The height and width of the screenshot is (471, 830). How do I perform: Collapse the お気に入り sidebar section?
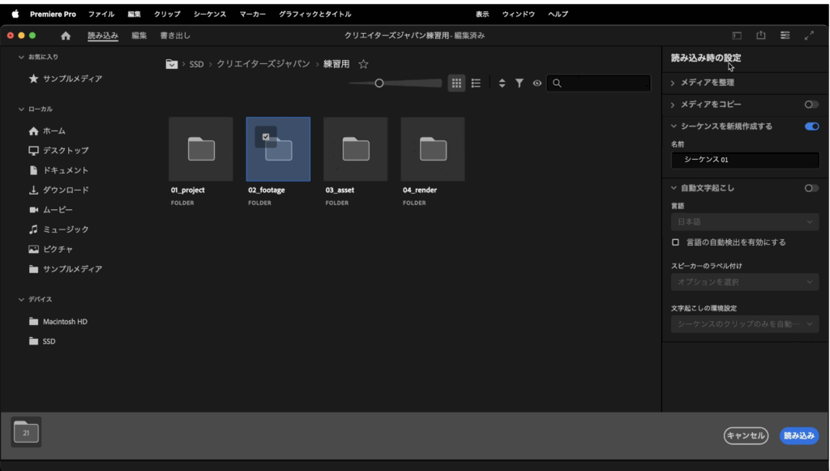(x=21, y=58)
